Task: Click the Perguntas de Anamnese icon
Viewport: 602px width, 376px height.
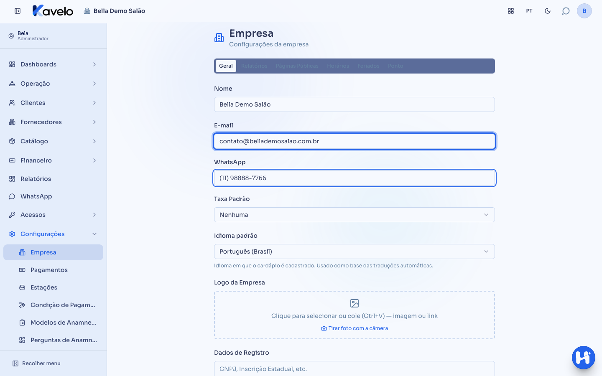Action: point(22,340)
